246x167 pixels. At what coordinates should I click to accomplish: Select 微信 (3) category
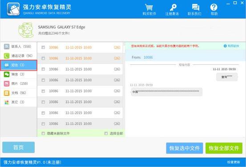point(19,74)
